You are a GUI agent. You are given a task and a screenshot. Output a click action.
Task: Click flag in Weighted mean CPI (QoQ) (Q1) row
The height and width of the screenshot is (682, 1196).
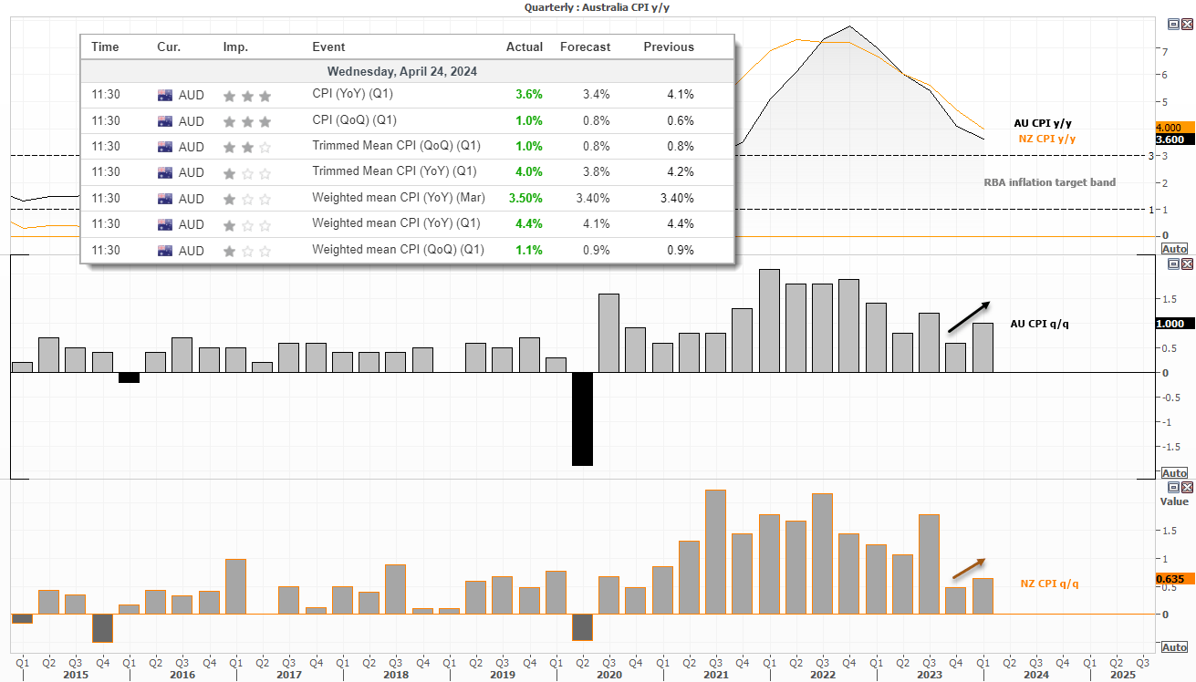click(x=165, y=251)
